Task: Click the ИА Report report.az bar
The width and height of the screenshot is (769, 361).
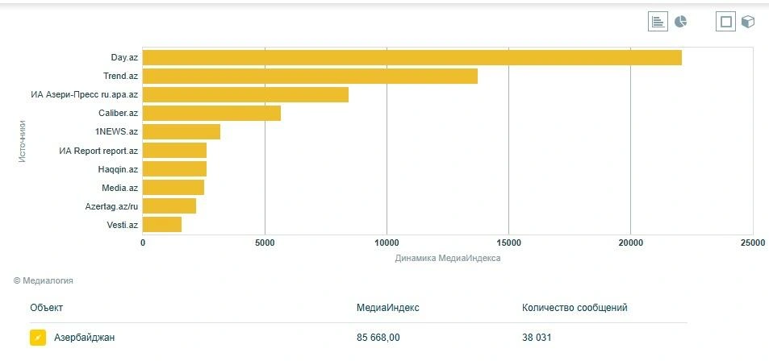Action: (x=174, y=151)
